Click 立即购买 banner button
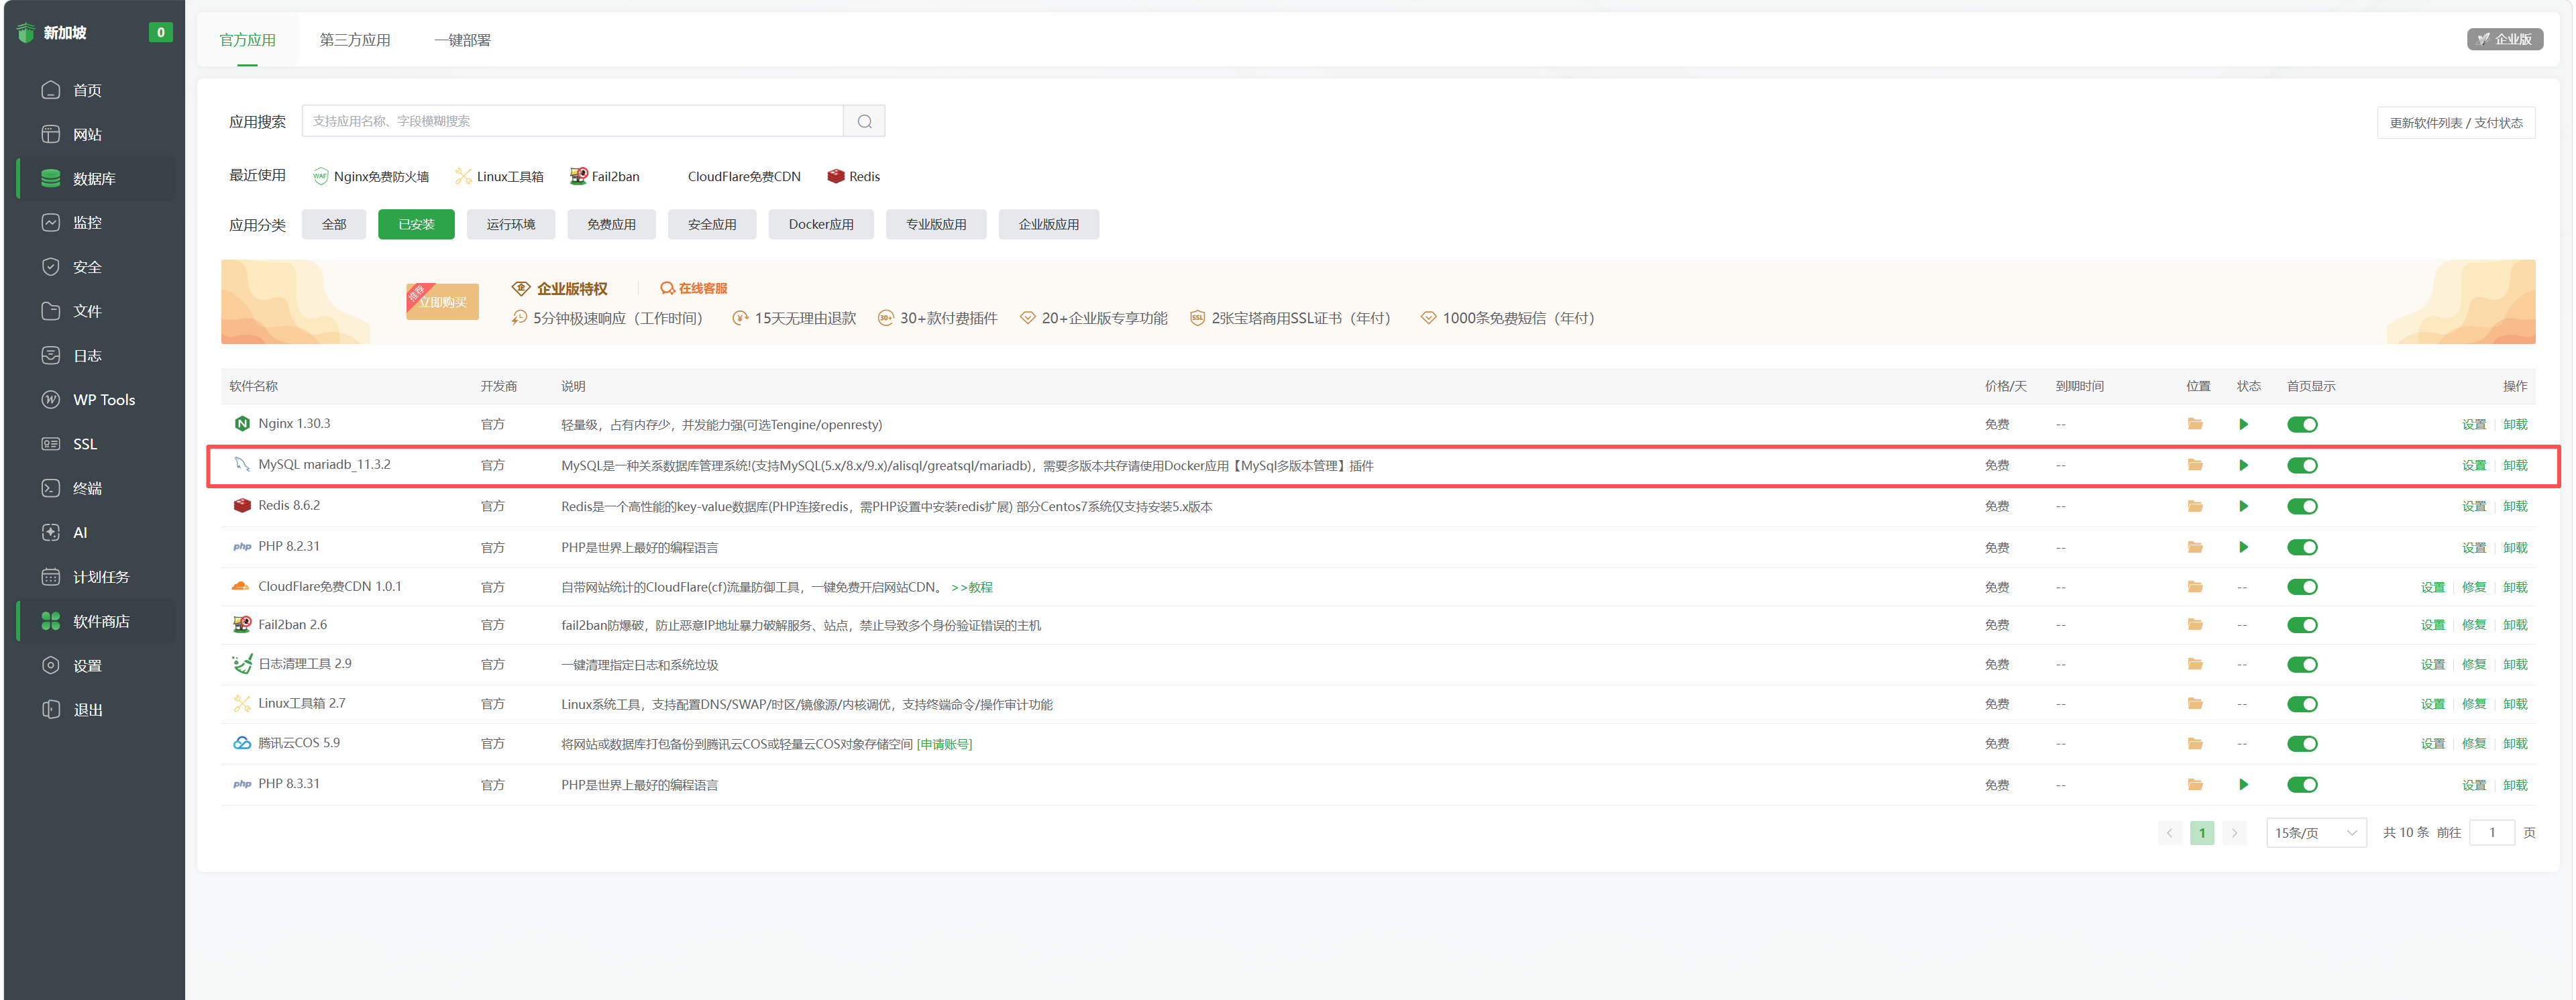This screenshot has width=2576, height=1000. (443, 302)
